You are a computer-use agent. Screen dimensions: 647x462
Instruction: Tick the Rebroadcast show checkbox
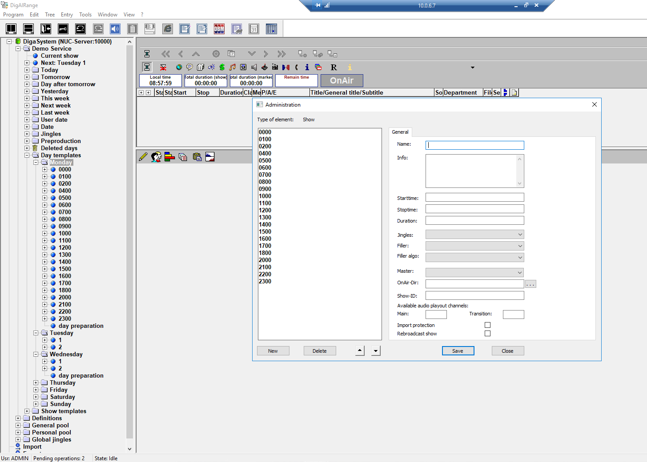487,334
